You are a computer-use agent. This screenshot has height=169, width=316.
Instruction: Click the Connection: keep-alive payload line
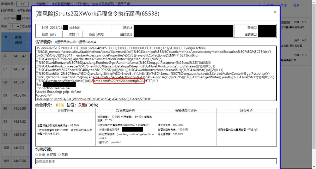point(53,88)
